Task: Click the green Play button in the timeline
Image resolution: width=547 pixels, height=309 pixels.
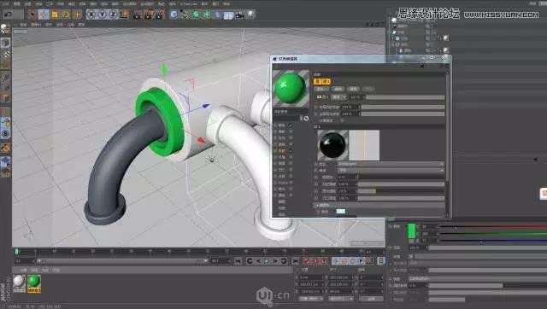Action: click(267, 261)
